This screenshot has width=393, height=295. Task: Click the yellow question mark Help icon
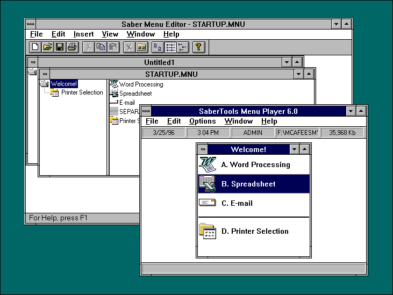[199, 47]
